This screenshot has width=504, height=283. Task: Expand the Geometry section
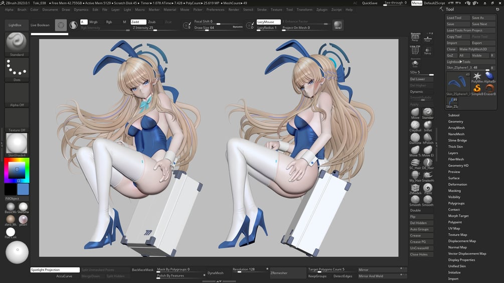(456, 122)
